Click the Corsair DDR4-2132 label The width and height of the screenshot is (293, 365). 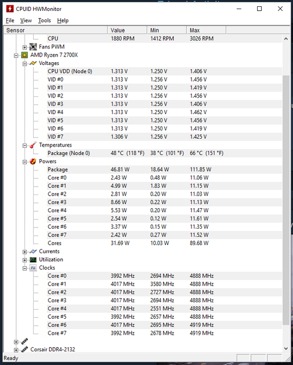click(52, 350)
